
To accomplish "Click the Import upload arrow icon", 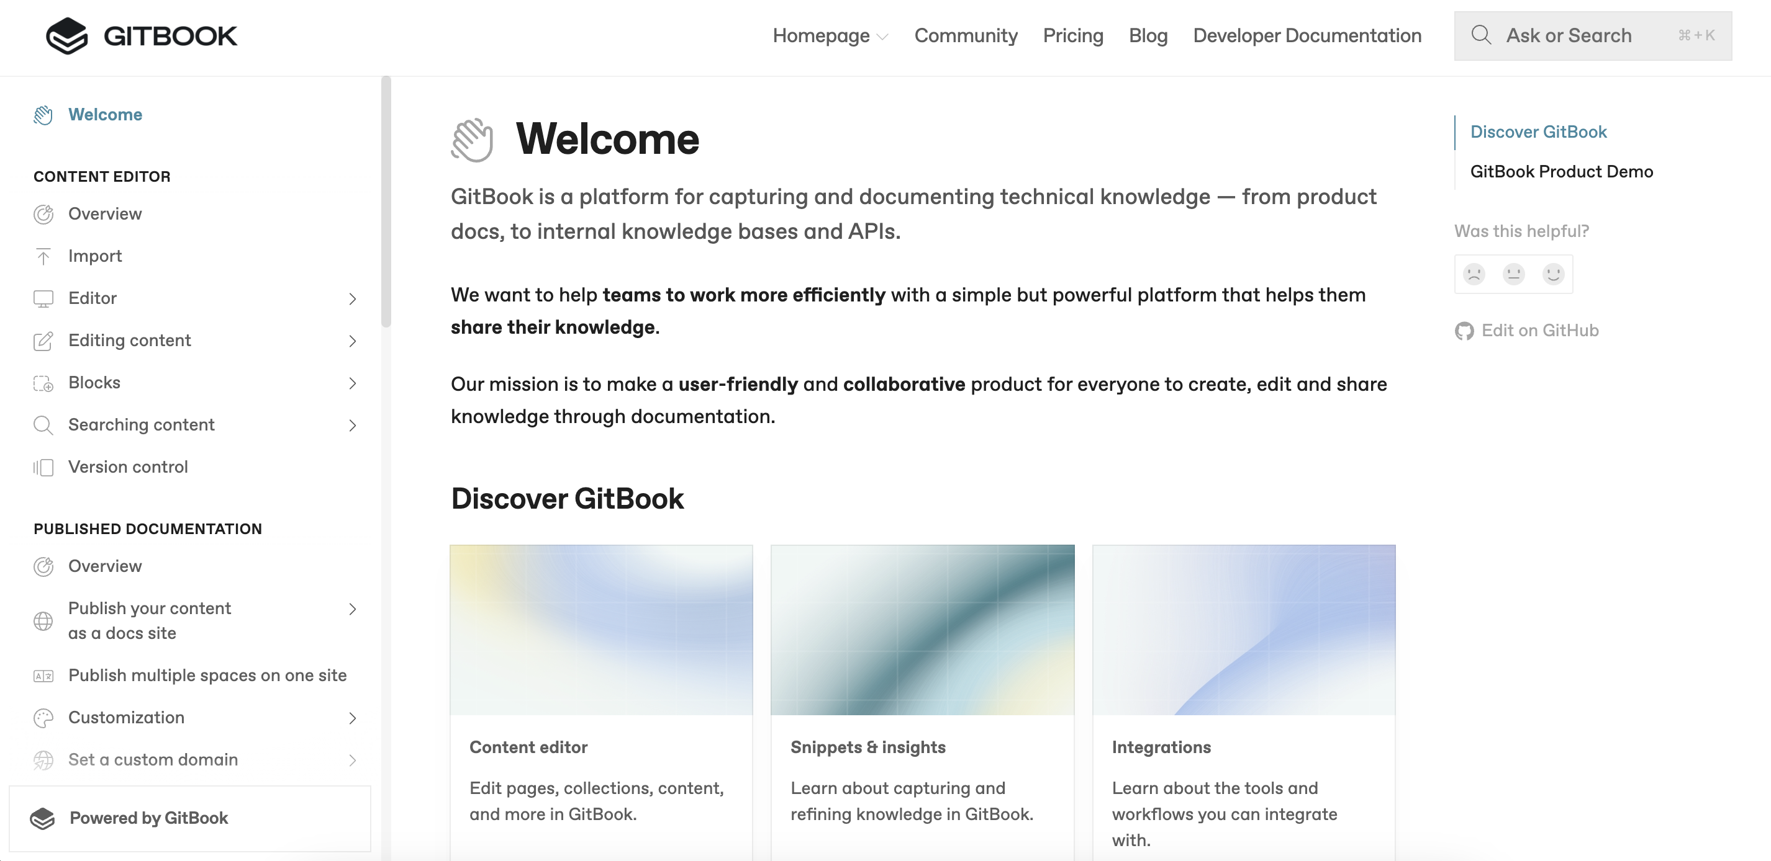I will click(x=43, y=256).
